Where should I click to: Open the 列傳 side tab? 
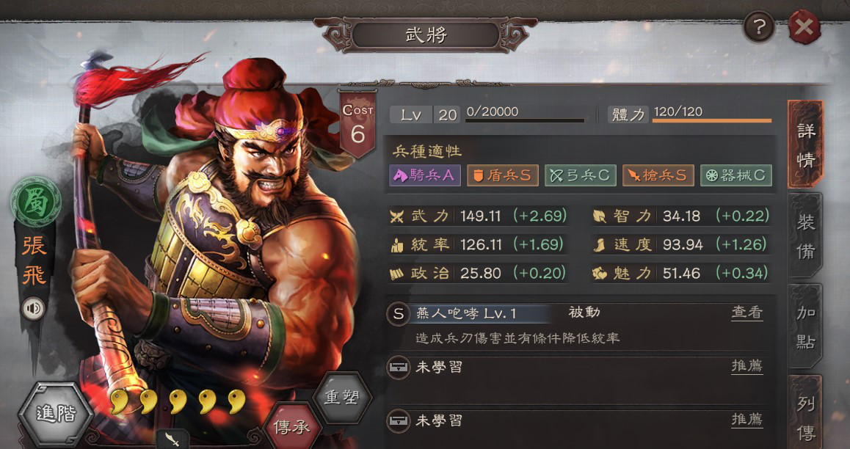click(805, 415)
